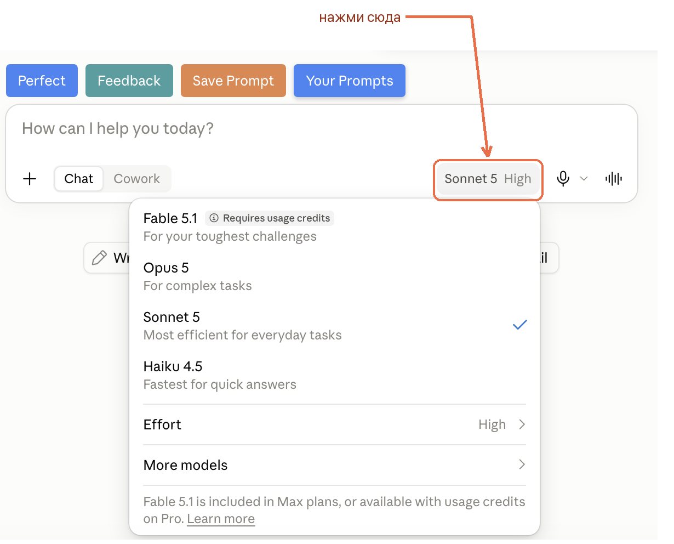Click the chevron arrow in the Effort row
The width and height of the screenshot is (674, 544).
522,424
